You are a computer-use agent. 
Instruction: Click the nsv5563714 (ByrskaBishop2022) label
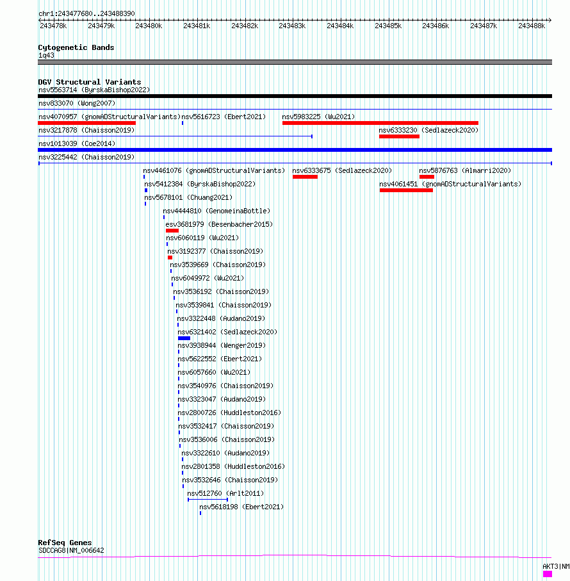tap(94, 90)
